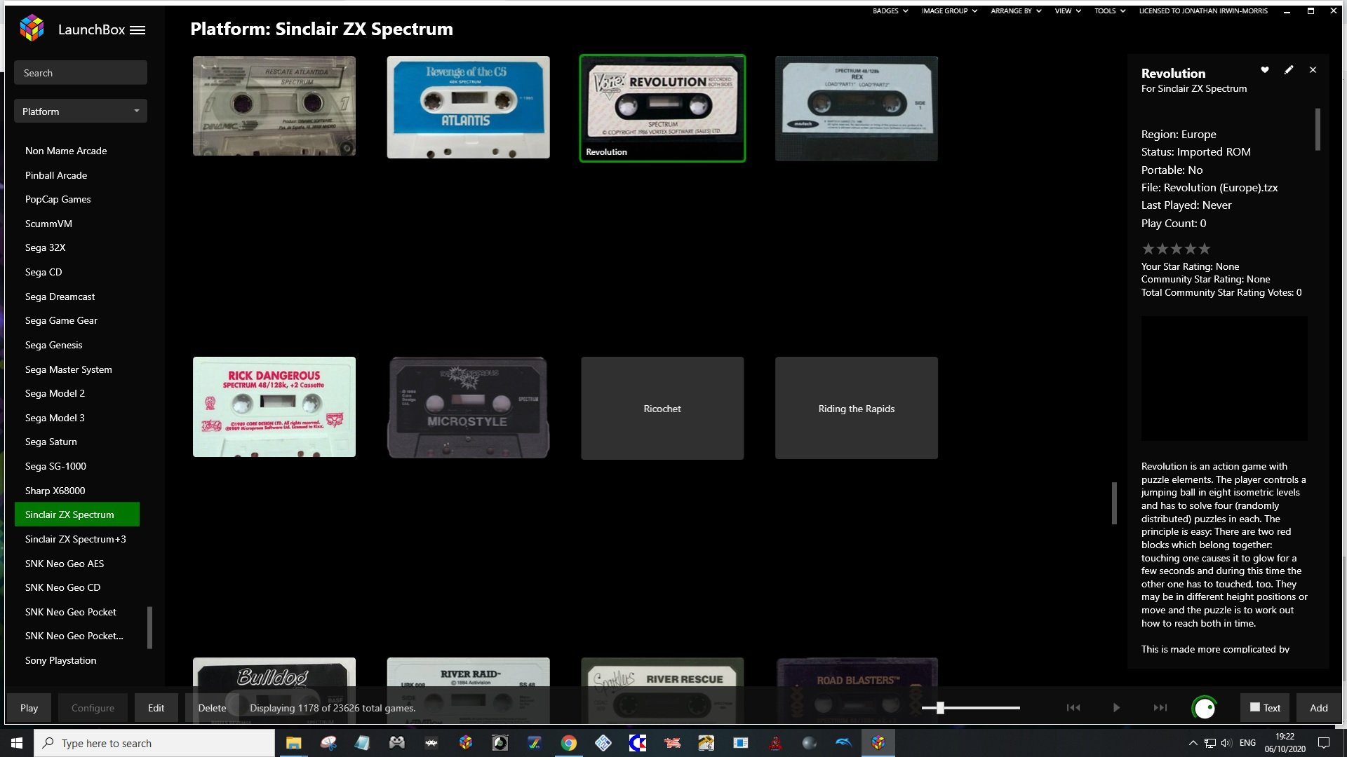The width and height of the screenshot is (1347, 757).
Task: Click the Delete button
Action: click(212, 708)
